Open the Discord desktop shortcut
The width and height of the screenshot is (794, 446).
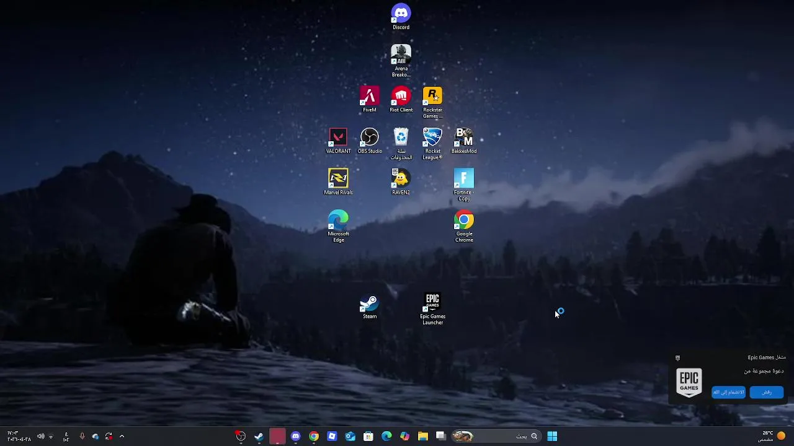pyautogui.click(x=401, y=17)
